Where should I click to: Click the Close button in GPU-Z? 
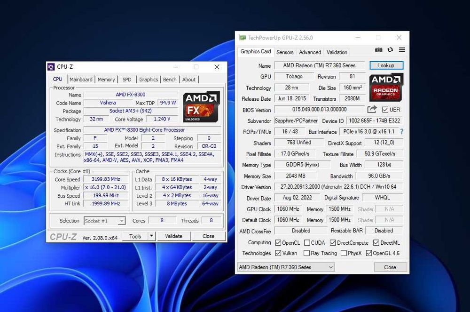coord(390,267)
